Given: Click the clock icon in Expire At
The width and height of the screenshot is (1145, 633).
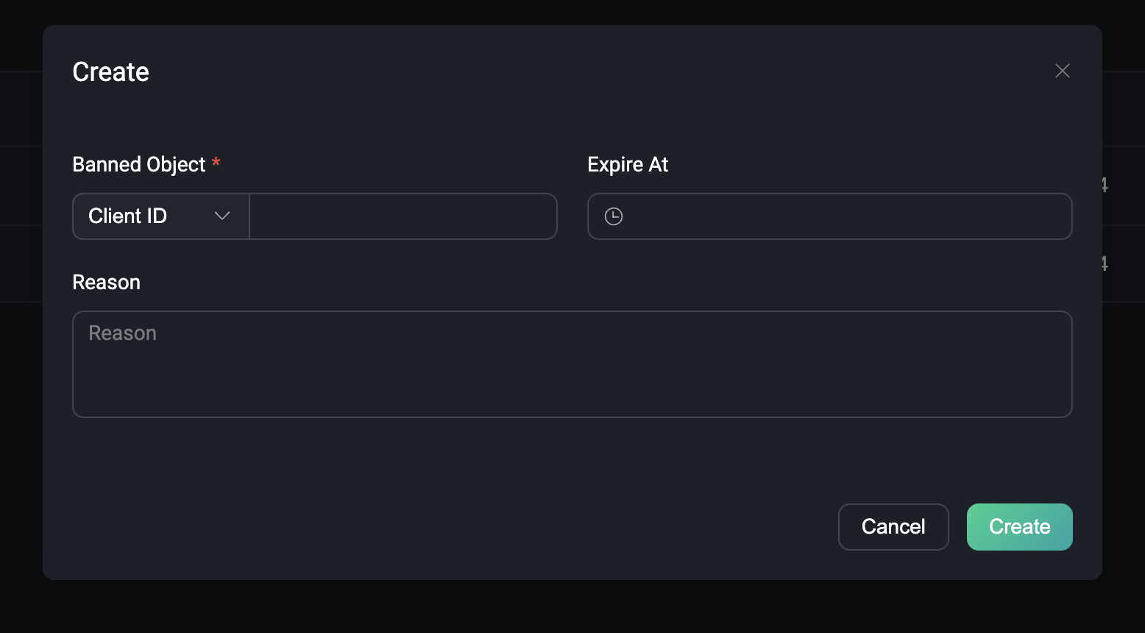Looking at the screenshot, I should click(x=614, y=216).
